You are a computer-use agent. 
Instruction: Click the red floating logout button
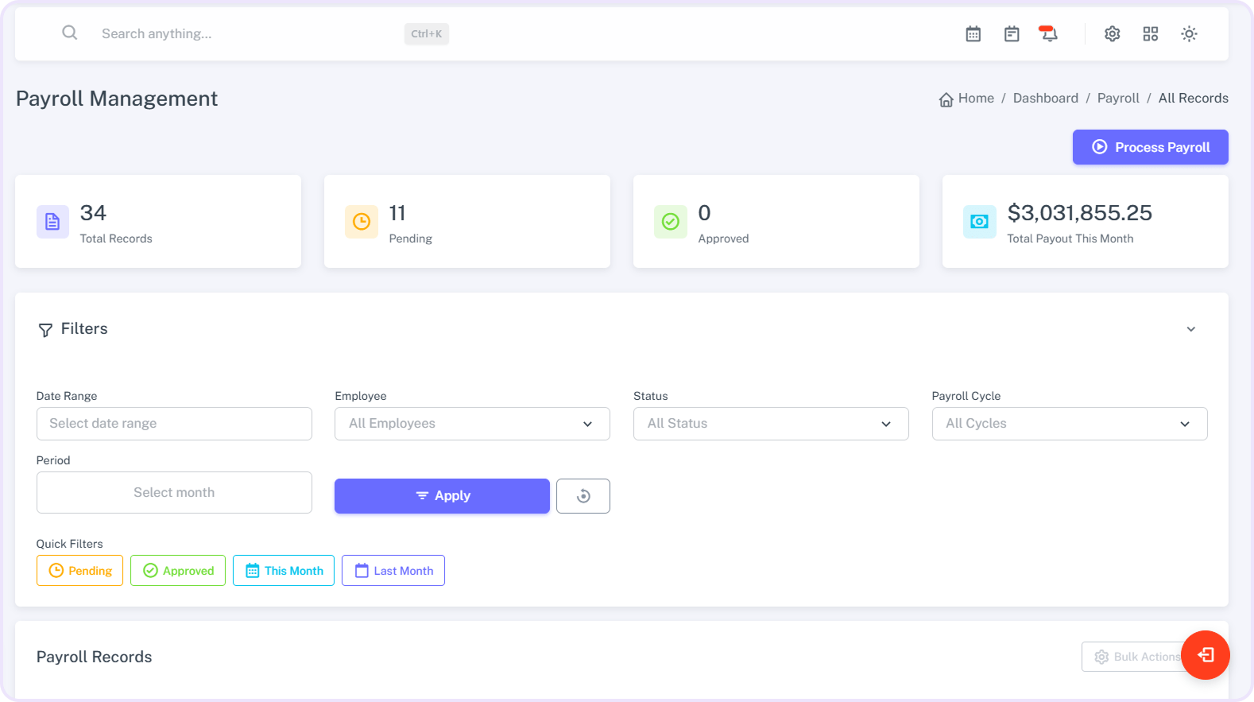pyautogui.click(x=1205, y=654)
